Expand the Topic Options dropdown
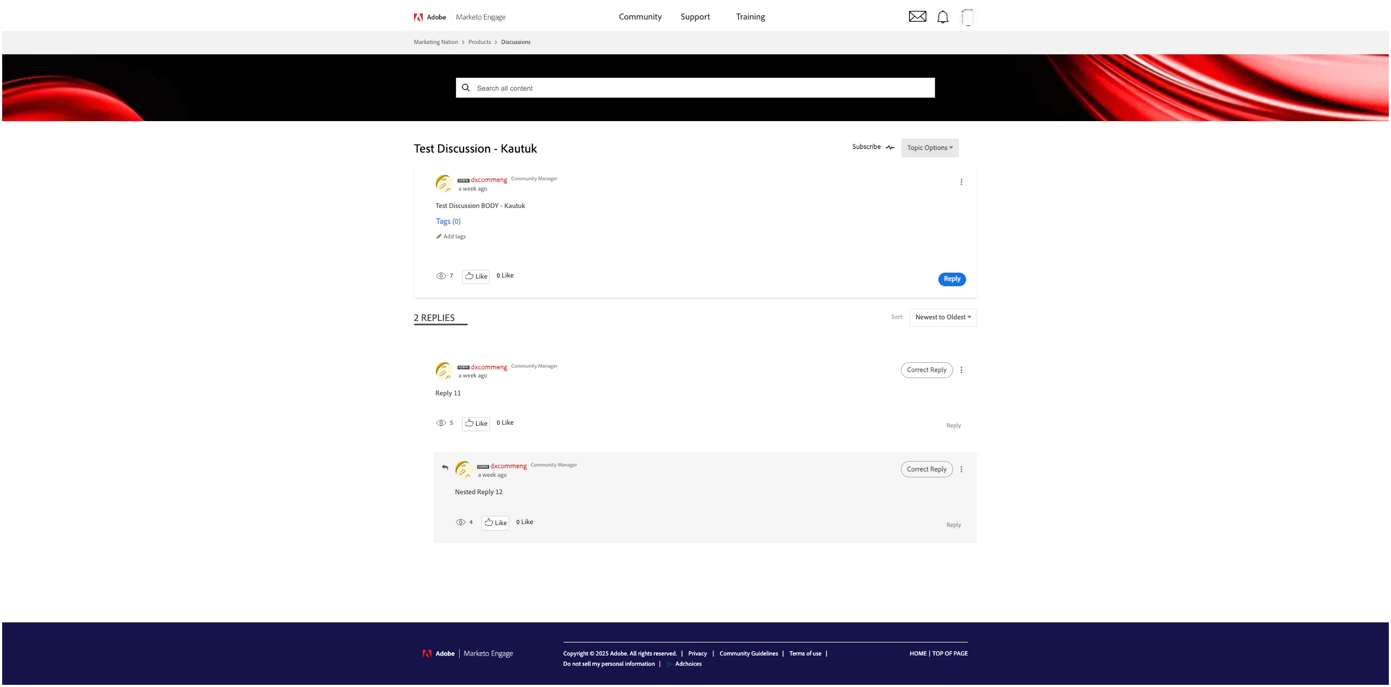Screen dimensions: 1391x687 pos(930,148)
